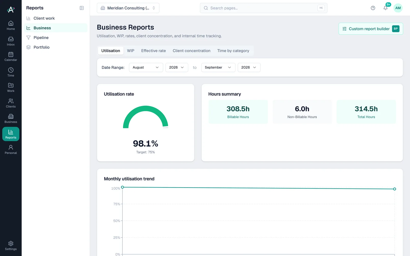Open Clients in the navigation rail
This screenshot has width=410, height=256.
[11, 103]
